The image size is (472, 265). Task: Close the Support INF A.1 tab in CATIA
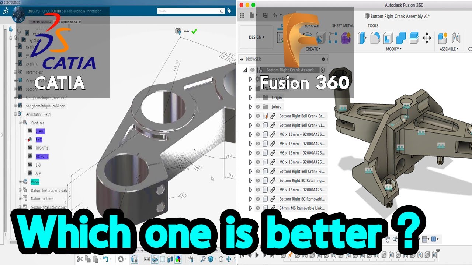[x=80, y=22]
